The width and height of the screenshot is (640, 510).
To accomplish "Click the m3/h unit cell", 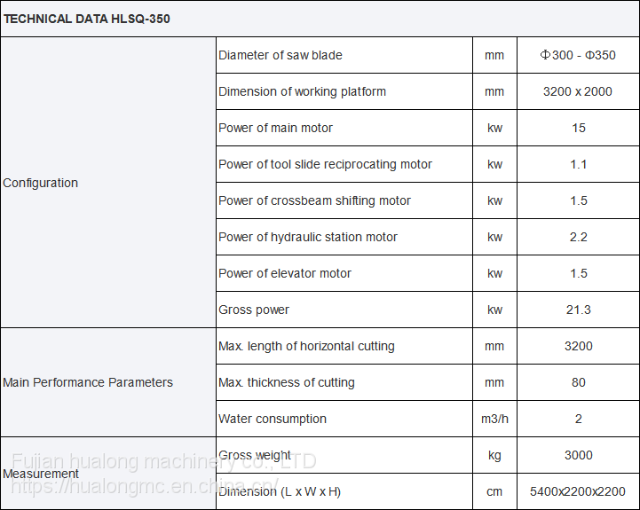I will [494, 419].
